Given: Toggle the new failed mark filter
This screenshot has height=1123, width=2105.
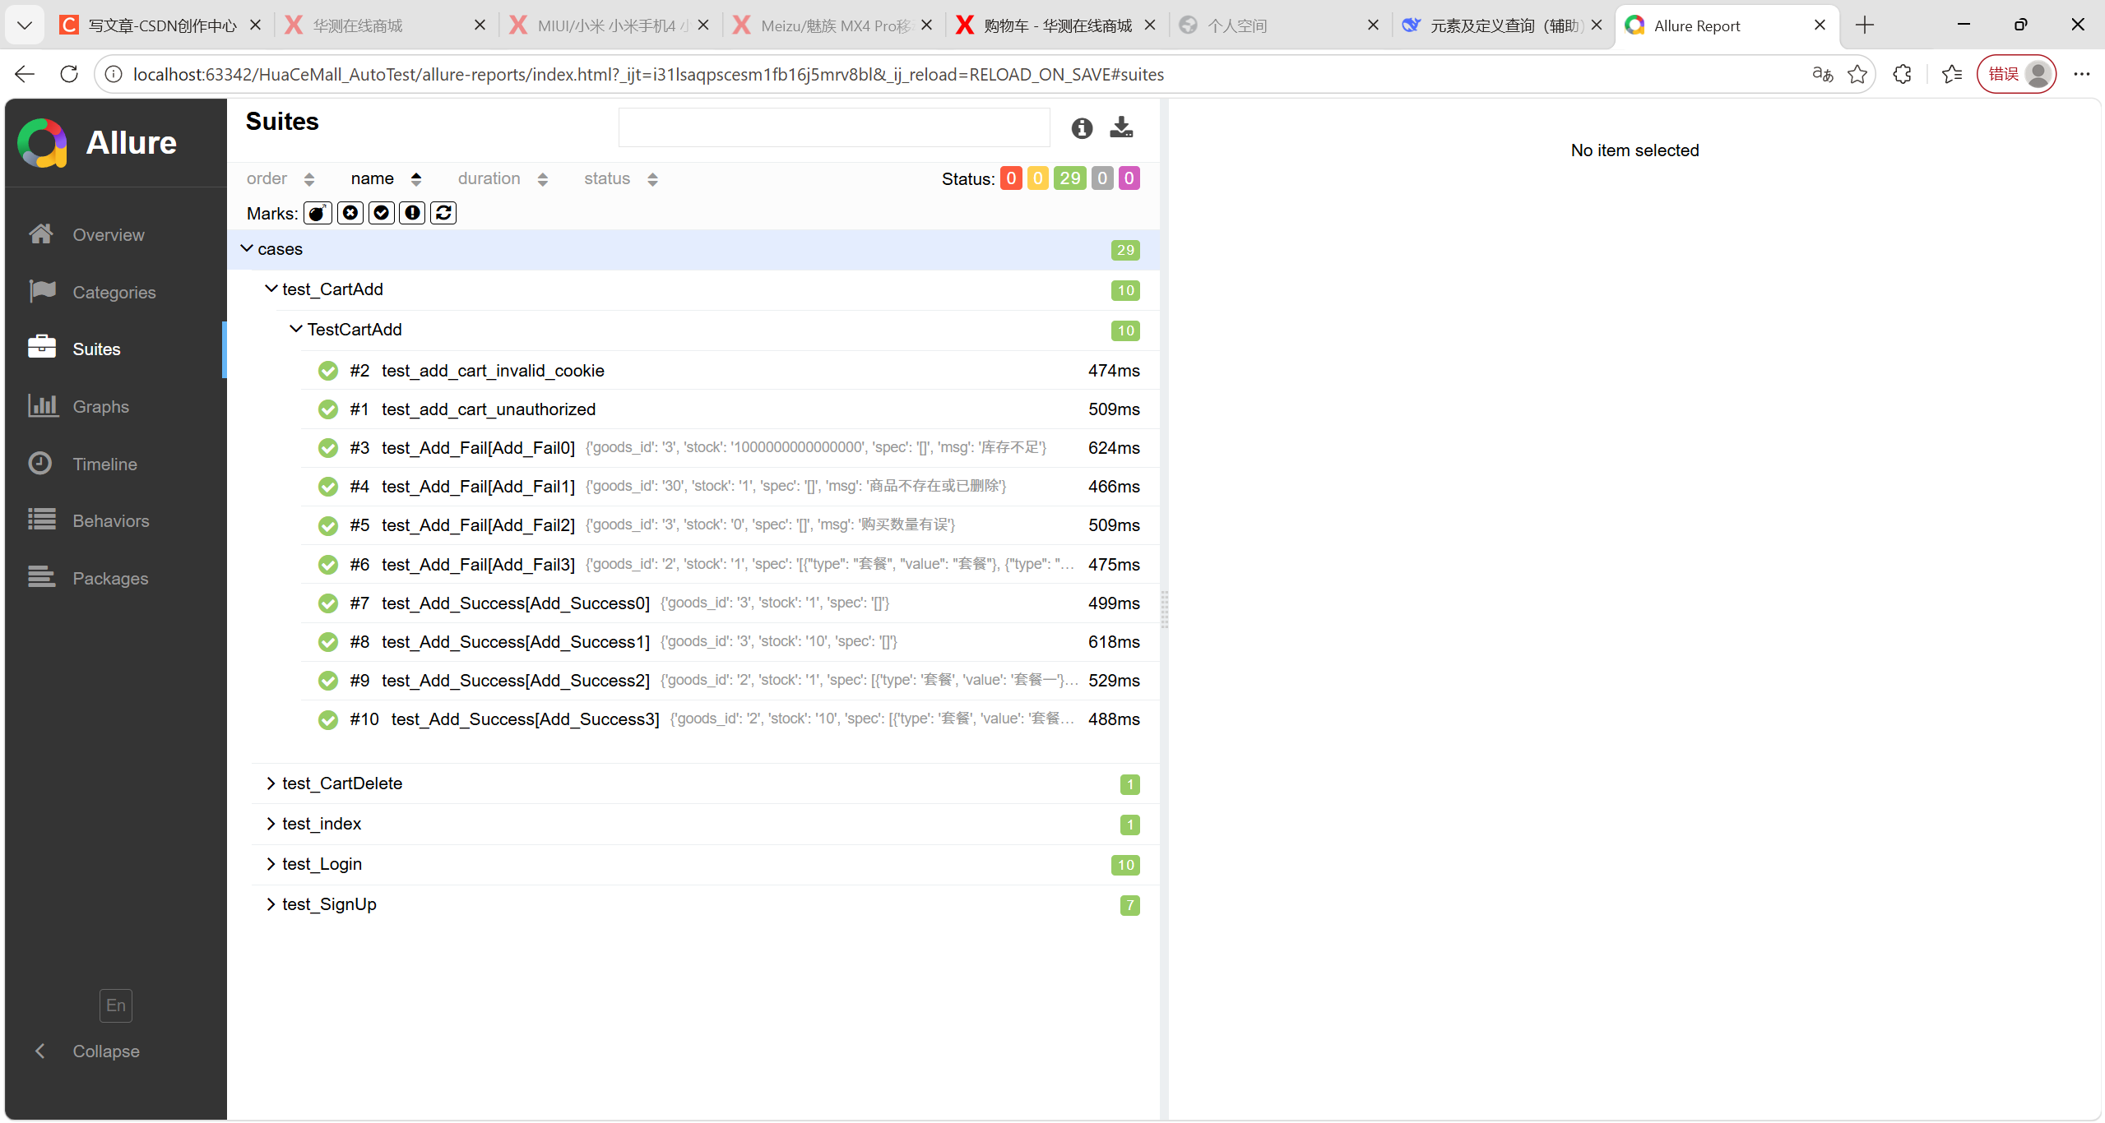Looking at the screenshot, I should click(350, 213).
